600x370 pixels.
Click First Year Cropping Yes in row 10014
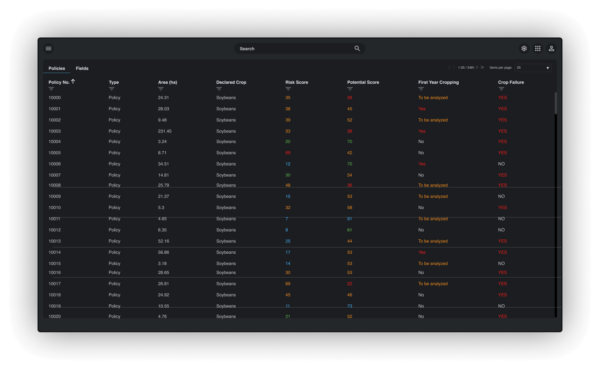pos(422,253)
